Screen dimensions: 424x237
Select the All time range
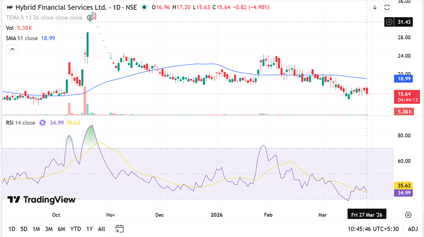click(x=101, y=229)
